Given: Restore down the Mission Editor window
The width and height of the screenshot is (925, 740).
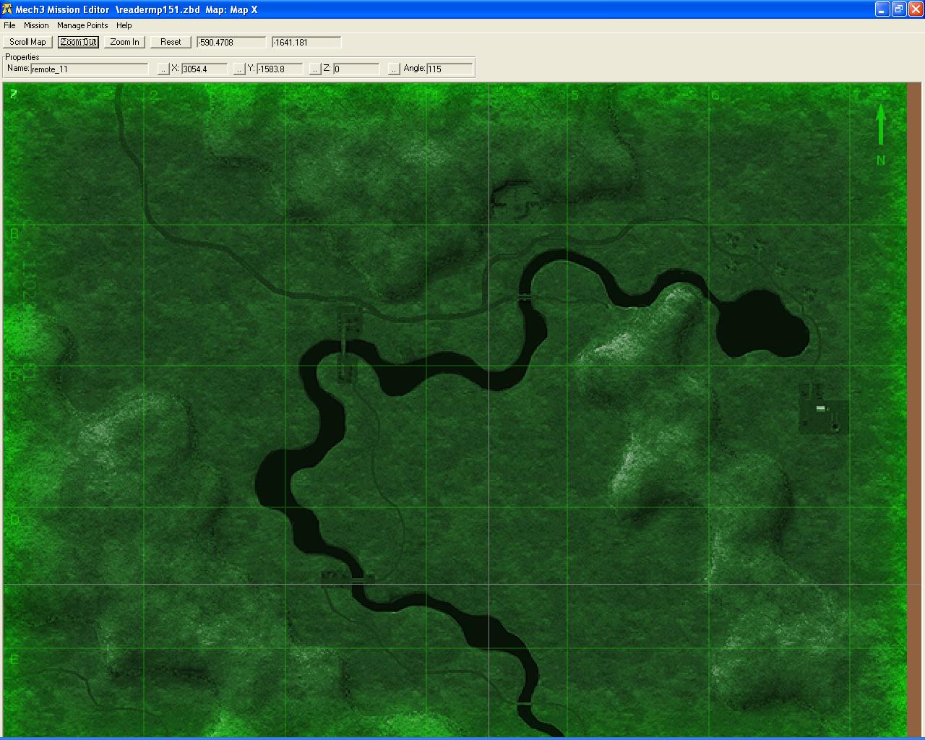Looking at the screenshot, I should click(x=898, y=9).
